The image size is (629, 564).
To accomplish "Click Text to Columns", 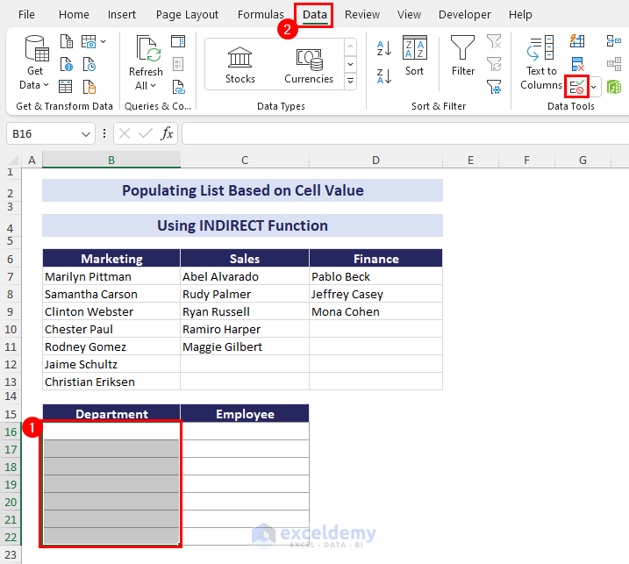I will click(x=541, y=62).
